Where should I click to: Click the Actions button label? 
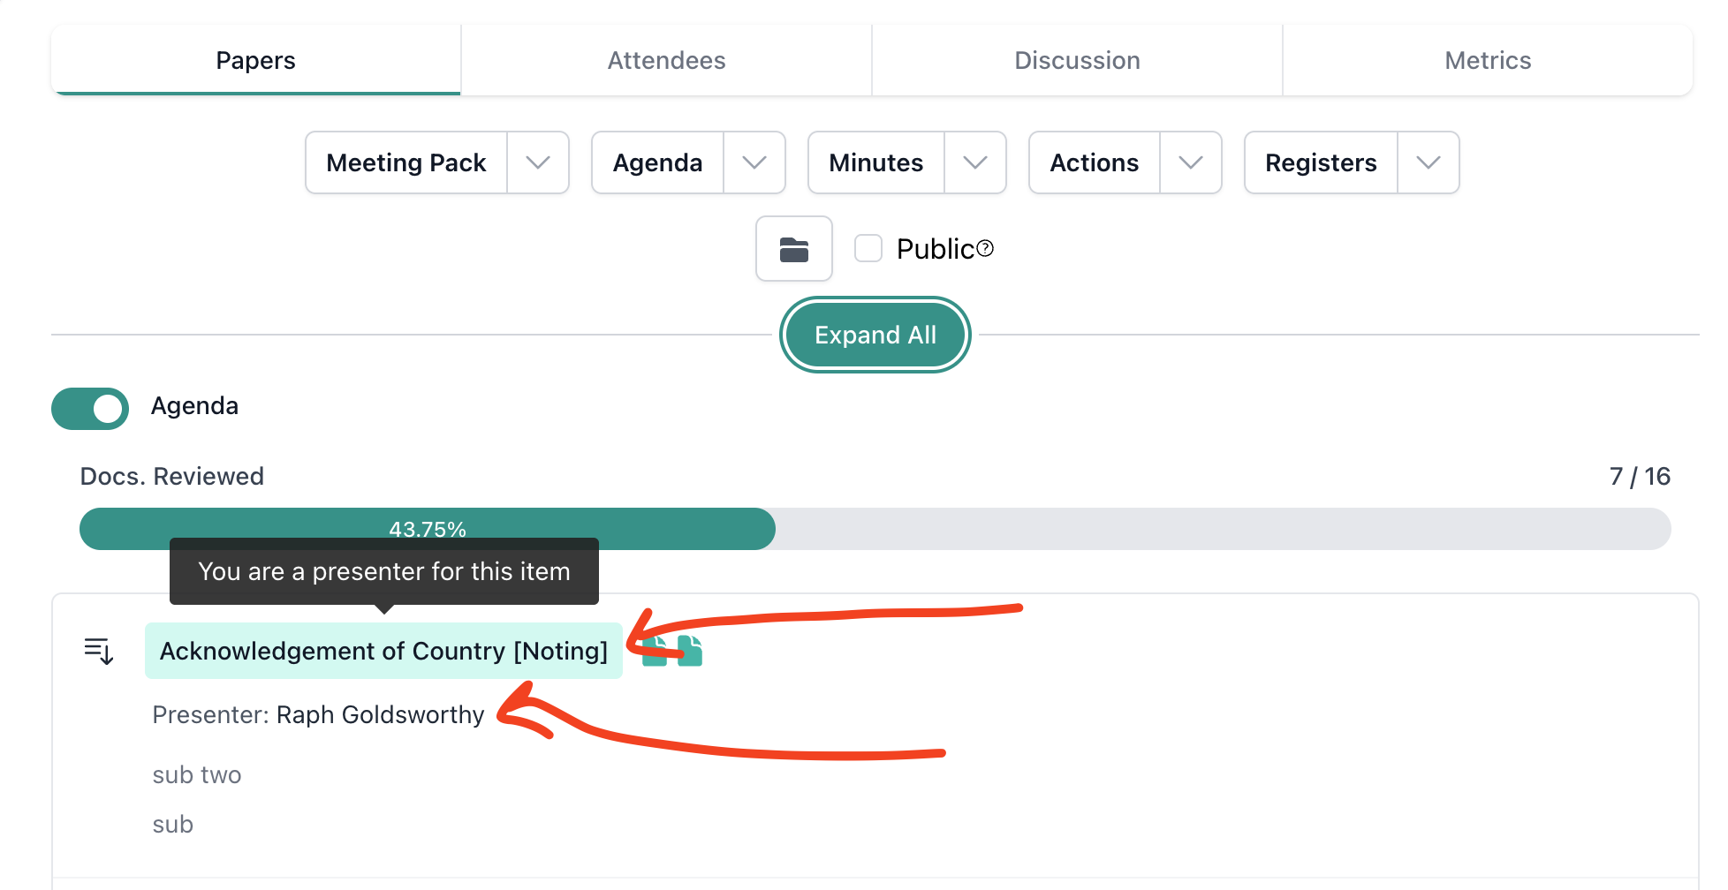pos(1094,162)
